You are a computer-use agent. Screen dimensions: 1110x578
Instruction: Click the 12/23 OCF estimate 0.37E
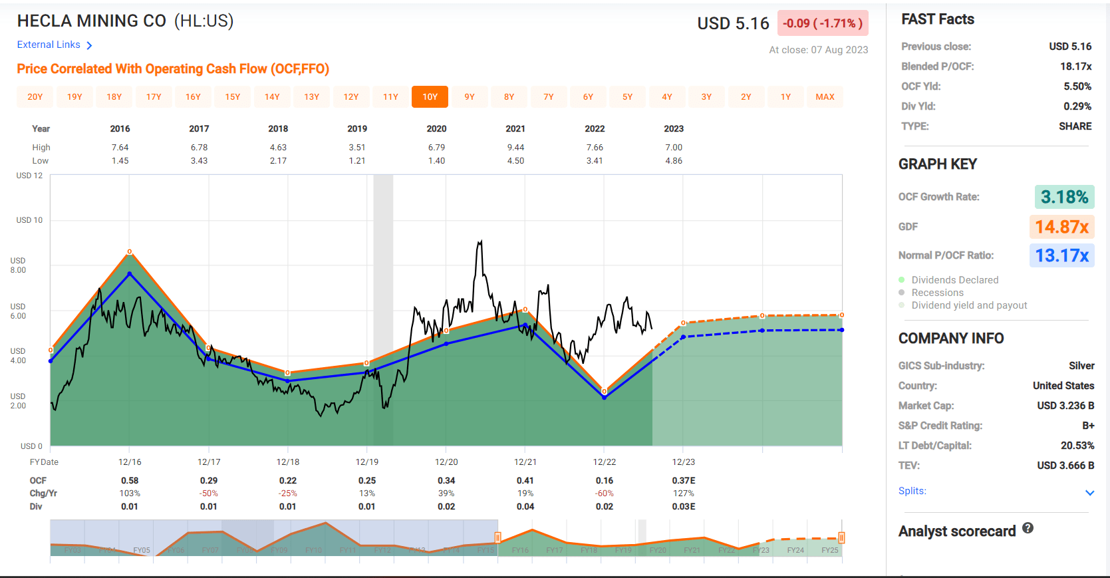tap(684, 481)
